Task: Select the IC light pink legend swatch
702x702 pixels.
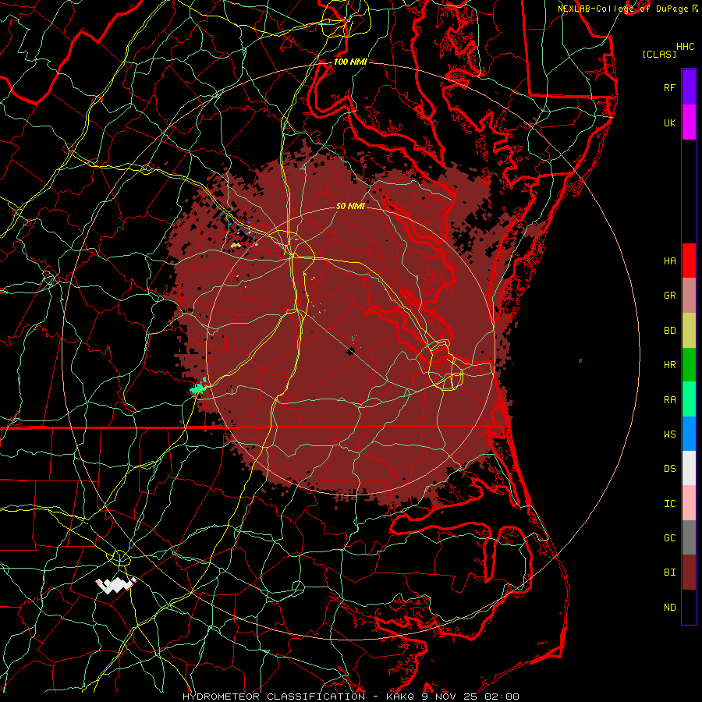Action: click(x=689, y=503)
